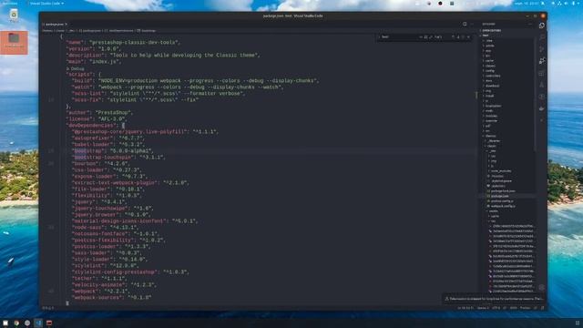Collapse the themes folder in Explorer
This screenshot has width=583, height=328.
(490, 136)
